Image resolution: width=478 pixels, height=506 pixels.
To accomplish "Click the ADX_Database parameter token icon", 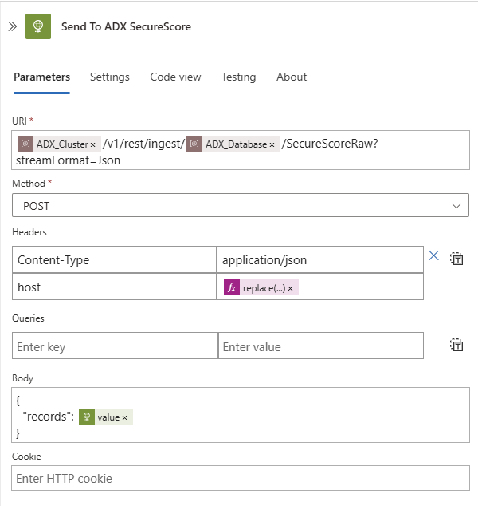I will tap(194, 144).
